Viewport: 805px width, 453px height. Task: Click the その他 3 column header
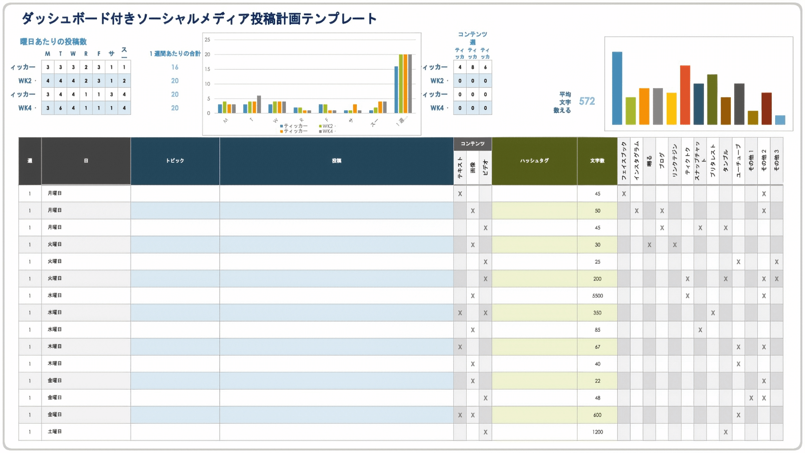point(776,161)
